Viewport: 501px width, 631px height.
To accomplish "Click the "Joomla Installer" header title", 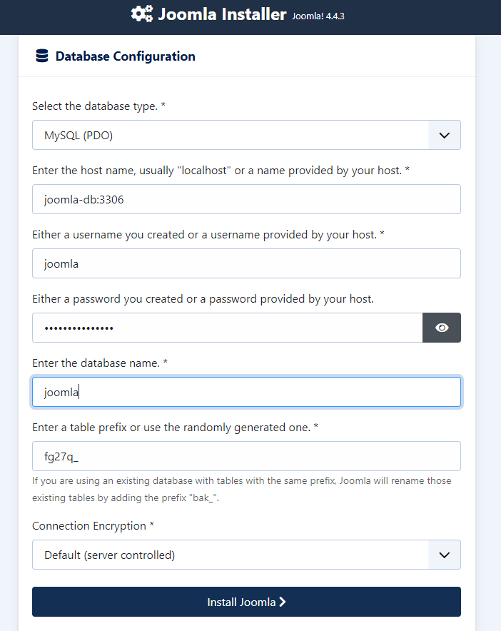I will click(222, 14).
